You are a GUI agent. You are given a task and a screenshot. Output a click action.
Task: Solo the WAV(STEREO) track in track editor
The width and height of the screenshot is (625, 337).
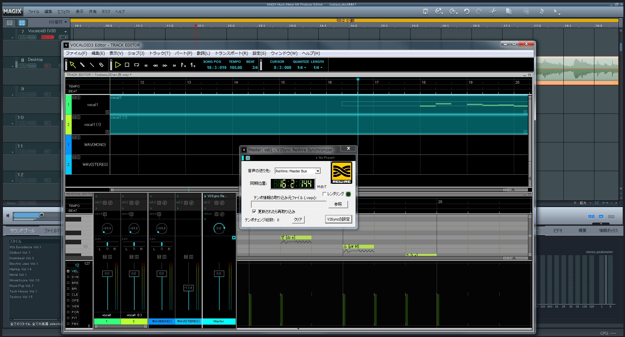click(78, 157)
